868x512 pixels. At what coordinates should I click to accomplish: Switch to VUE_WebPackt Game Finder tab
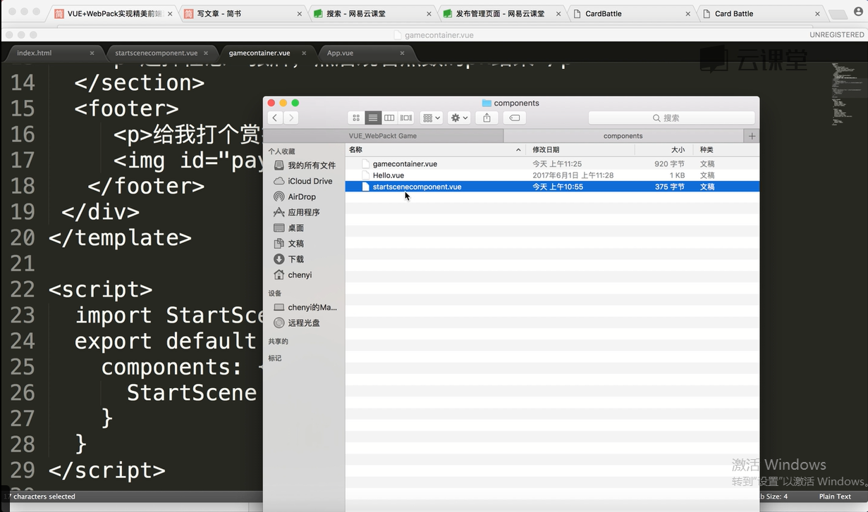(x=383, y=136)
